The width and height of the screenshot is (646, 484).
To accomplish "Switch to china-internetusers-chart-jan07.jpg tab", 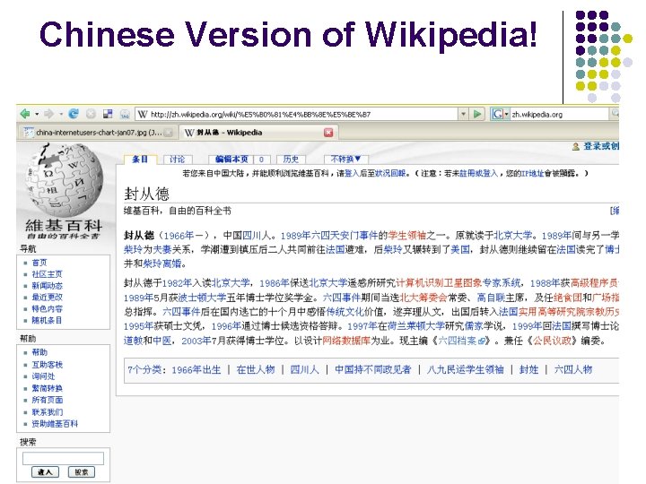I will point(98,133).
